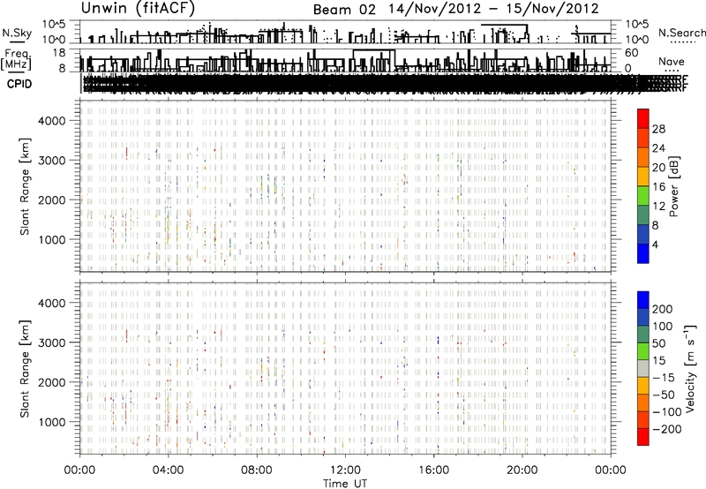Screen dimensions: 706x489
Task: Click the '18' tick on the frequency axis
Action: click(x=59, y=53)
